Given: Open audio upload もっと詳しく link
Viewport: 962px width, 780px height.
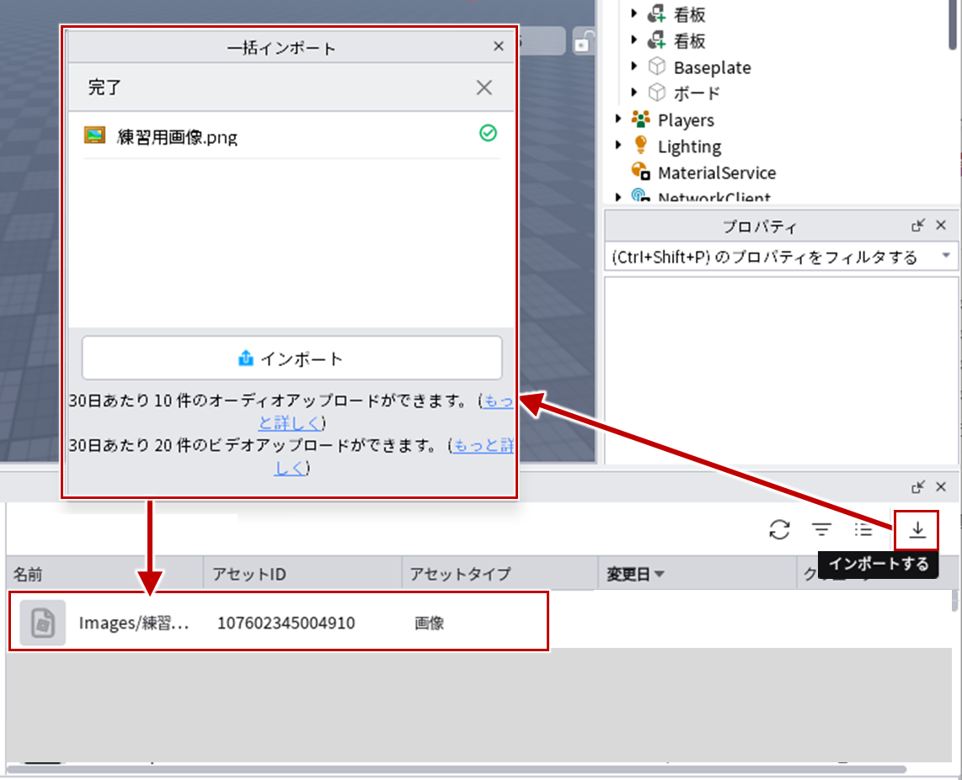Looking at the screenshot, I should click(498, 401).
